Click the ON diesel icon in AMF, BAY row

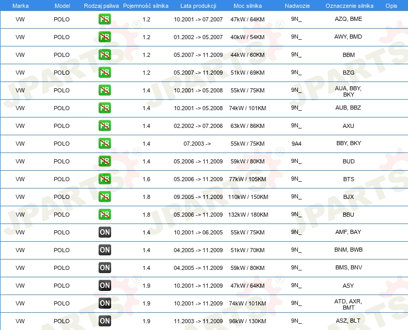[x=104, y=232]
